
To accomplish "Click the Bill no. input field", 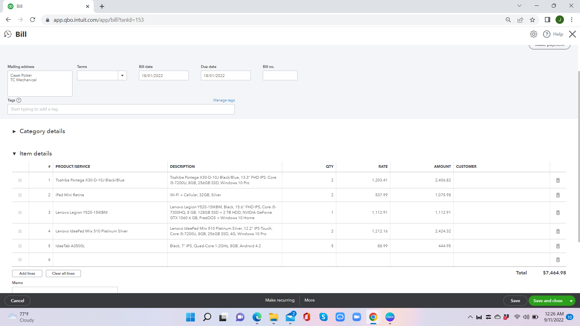I will [280, 75].
